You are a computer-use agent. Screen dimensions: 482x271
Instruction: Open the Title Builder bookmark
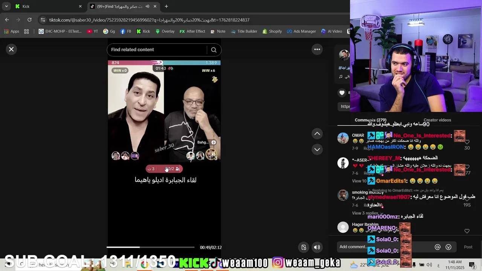(x=244, y=31)
